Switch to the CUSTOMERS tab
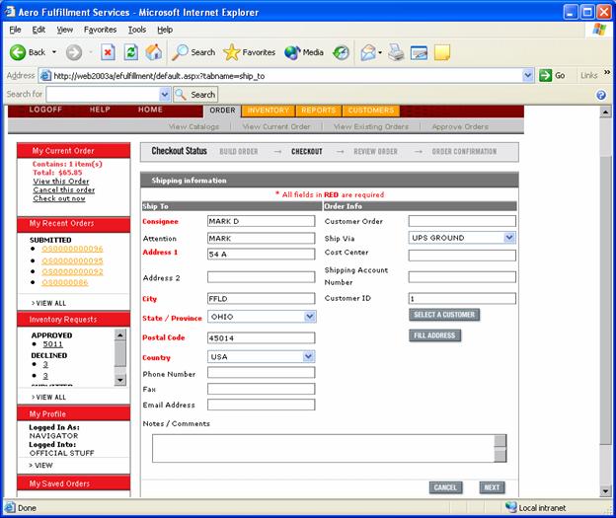This screenshot has width=616, height=518. [371, 111]
